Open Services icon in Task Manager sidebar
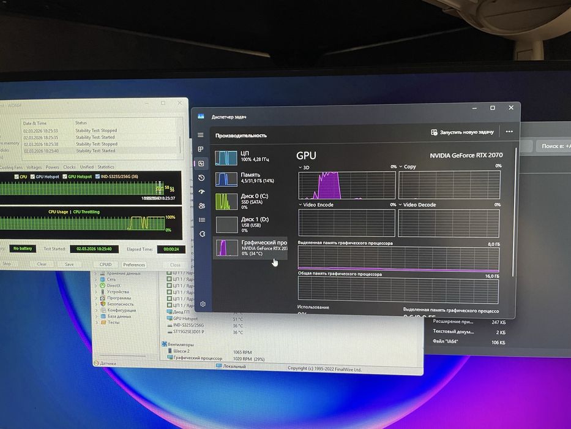 pos(203,234)
